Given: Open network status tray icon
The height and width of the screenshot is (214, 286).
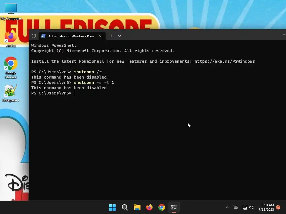Looking at the screenshot, I should click(245, 207).
